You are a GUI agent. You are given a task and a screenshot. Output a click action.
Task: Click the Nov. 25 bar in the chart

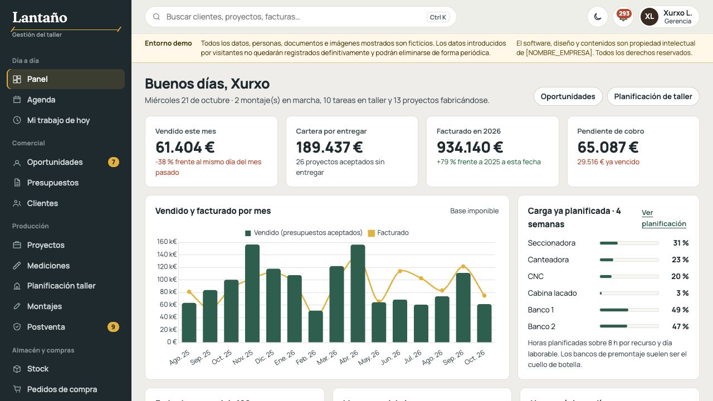(252, 294)
